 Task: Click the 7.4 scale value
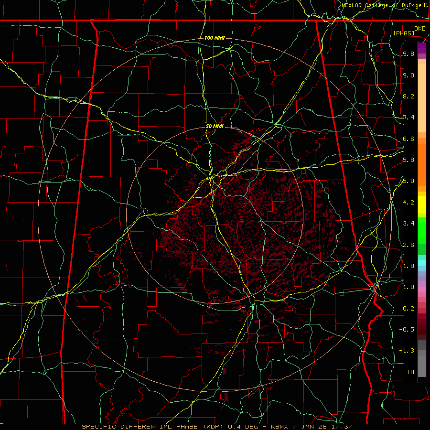408,118
